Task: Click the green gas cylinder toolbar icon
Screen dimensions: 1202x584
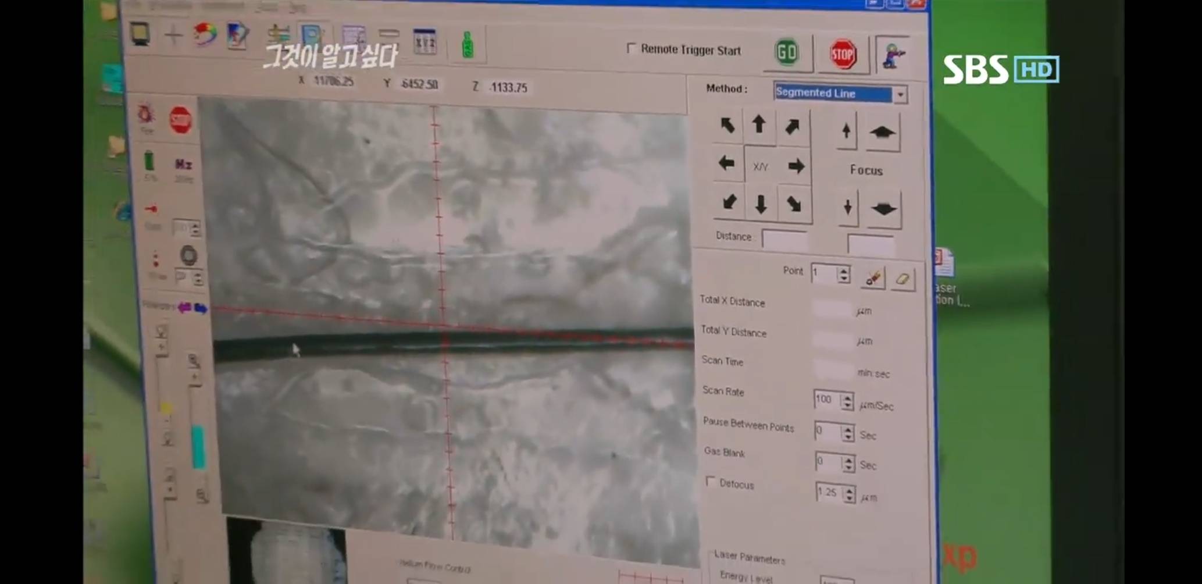Action: pyautogui.click(x=468, y=45)
